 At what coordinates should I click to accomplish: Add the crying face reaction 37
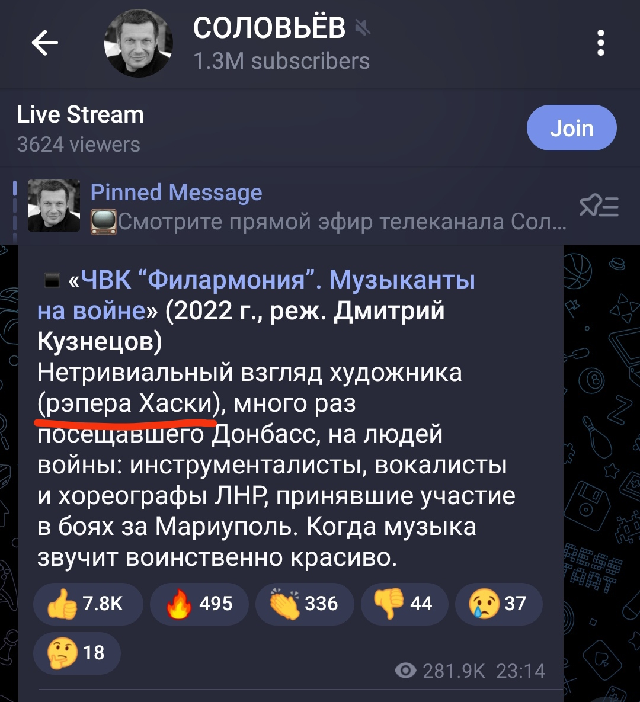498,604
